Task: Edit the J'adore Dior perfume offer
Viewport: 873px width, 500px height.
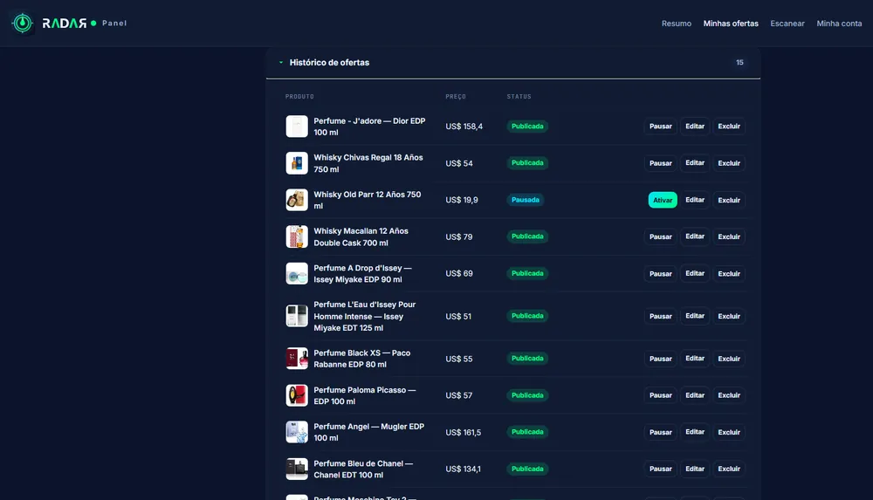Action: 695,127
